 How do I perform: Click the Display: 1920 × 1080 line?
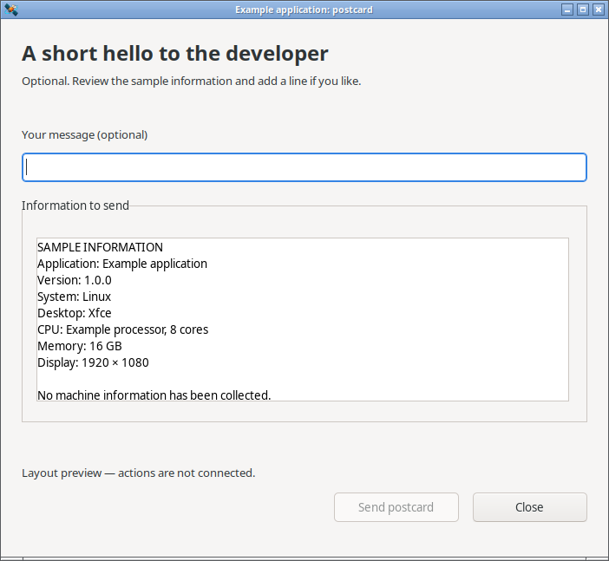click(93, 362)
